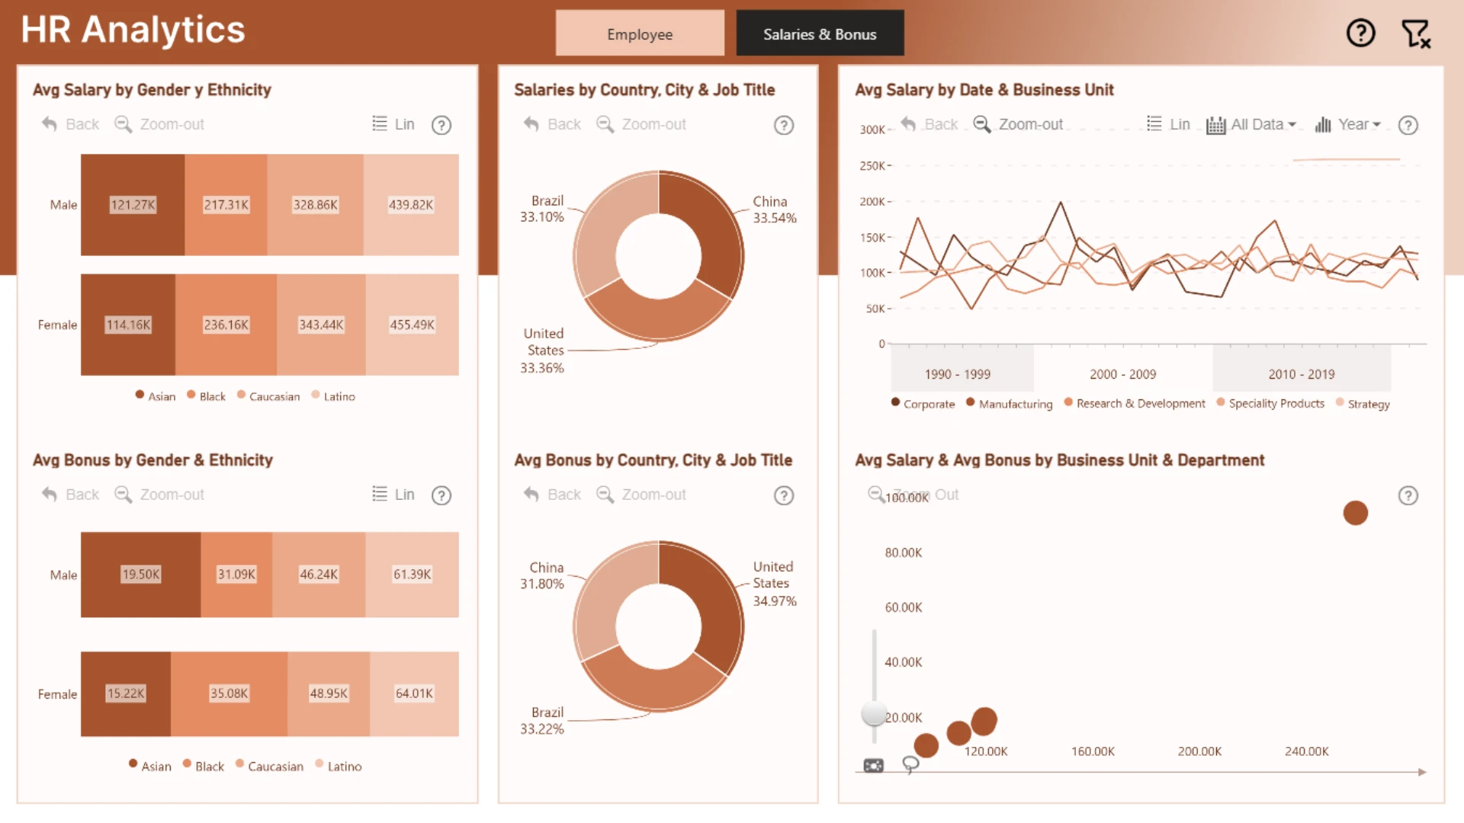This screenshot has width=1464, height=823.
Task: Switch to the Salaries & Bonus tab
Action: click(x=820, y=34)
